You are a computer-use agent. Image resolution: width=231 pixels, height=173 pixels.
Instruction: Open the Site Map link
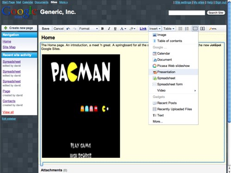point(9,47)
